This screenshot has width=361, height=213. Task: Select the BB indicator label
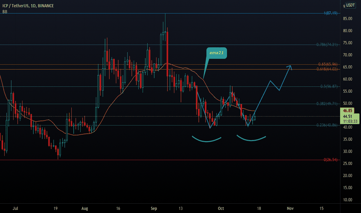[5, 12]
